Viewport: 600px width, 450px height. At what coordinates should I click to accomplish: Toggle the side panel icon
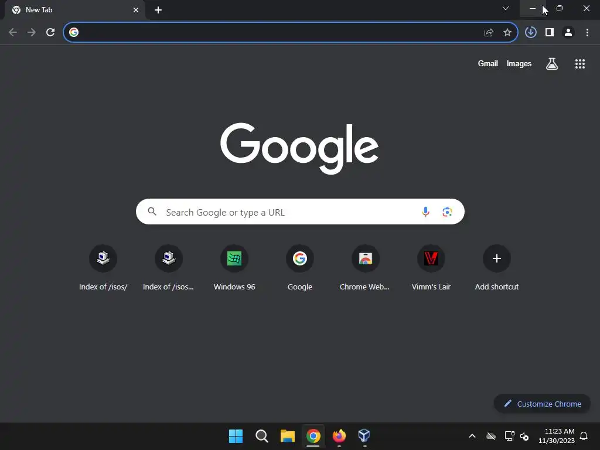pyautogui.click(x=550, y=33)
